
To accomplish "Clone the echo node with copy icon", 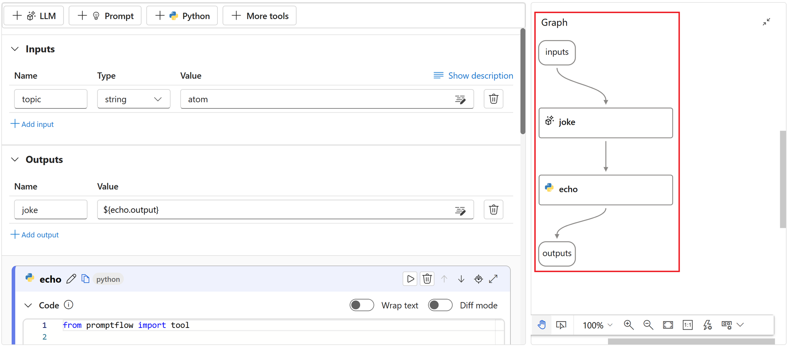I will [85, 279].
